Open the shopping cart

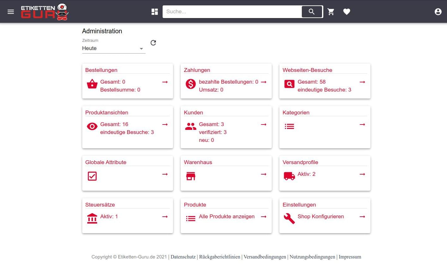[331, 11]
